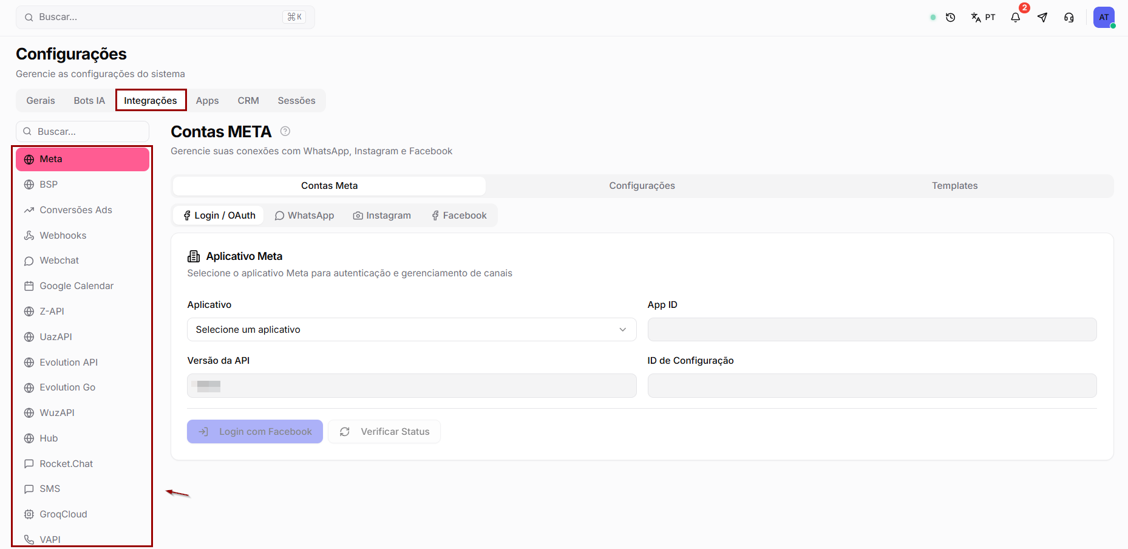Click the help question mark beside Contas META
This screenshot has height=549, width=1128.
point(285,131)
